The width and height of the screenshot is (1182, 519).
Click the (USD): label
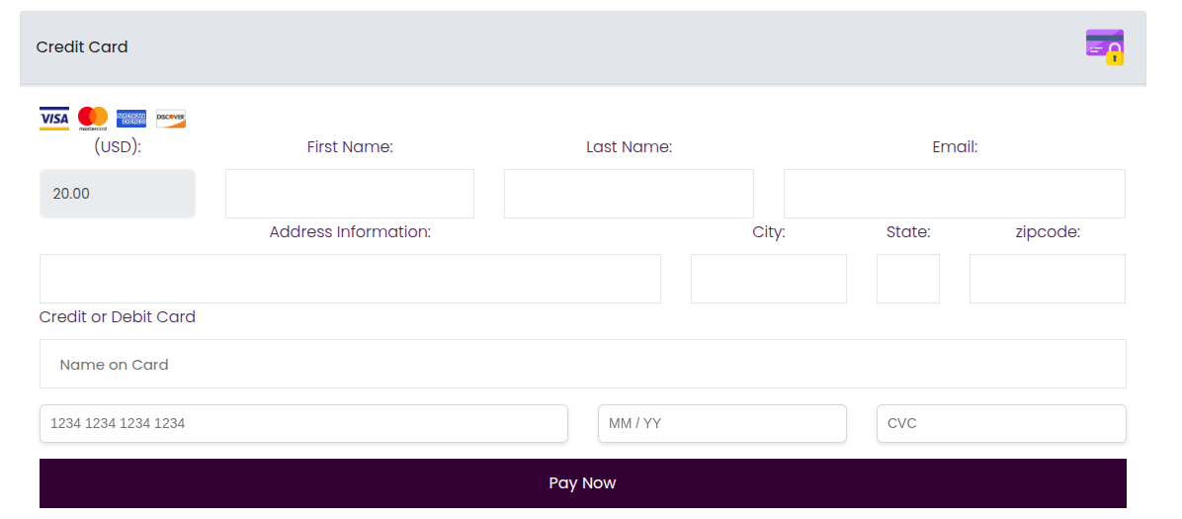[118, 147]
